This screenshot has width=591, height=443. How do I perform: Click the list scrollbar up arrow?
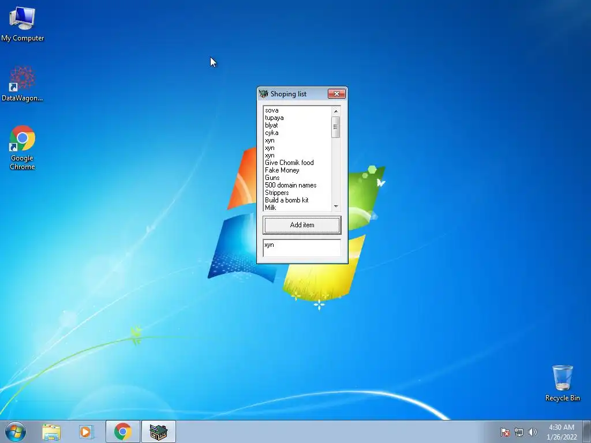coord(336,111)
